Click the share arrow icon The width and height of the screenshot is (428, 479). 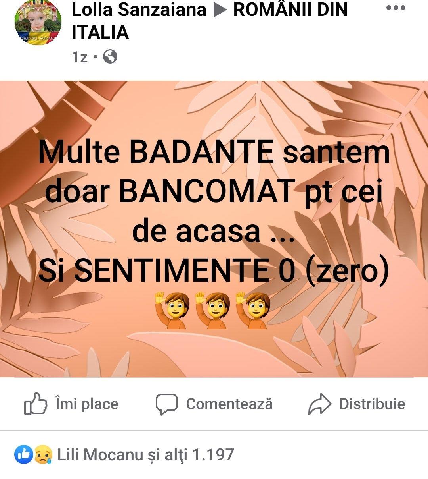(x=319, y=404)
